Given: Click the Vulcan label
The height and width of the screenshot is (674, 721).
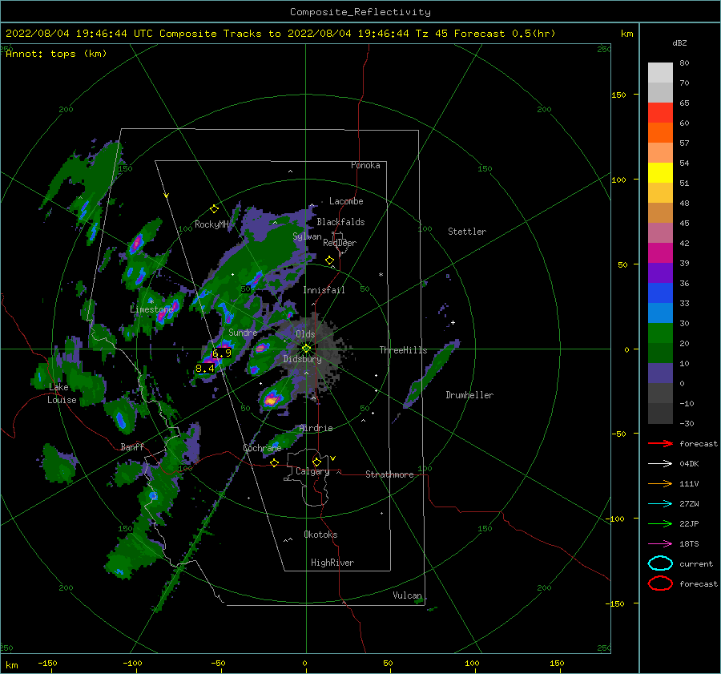Looking at the screenshot, I should point(408,595).
